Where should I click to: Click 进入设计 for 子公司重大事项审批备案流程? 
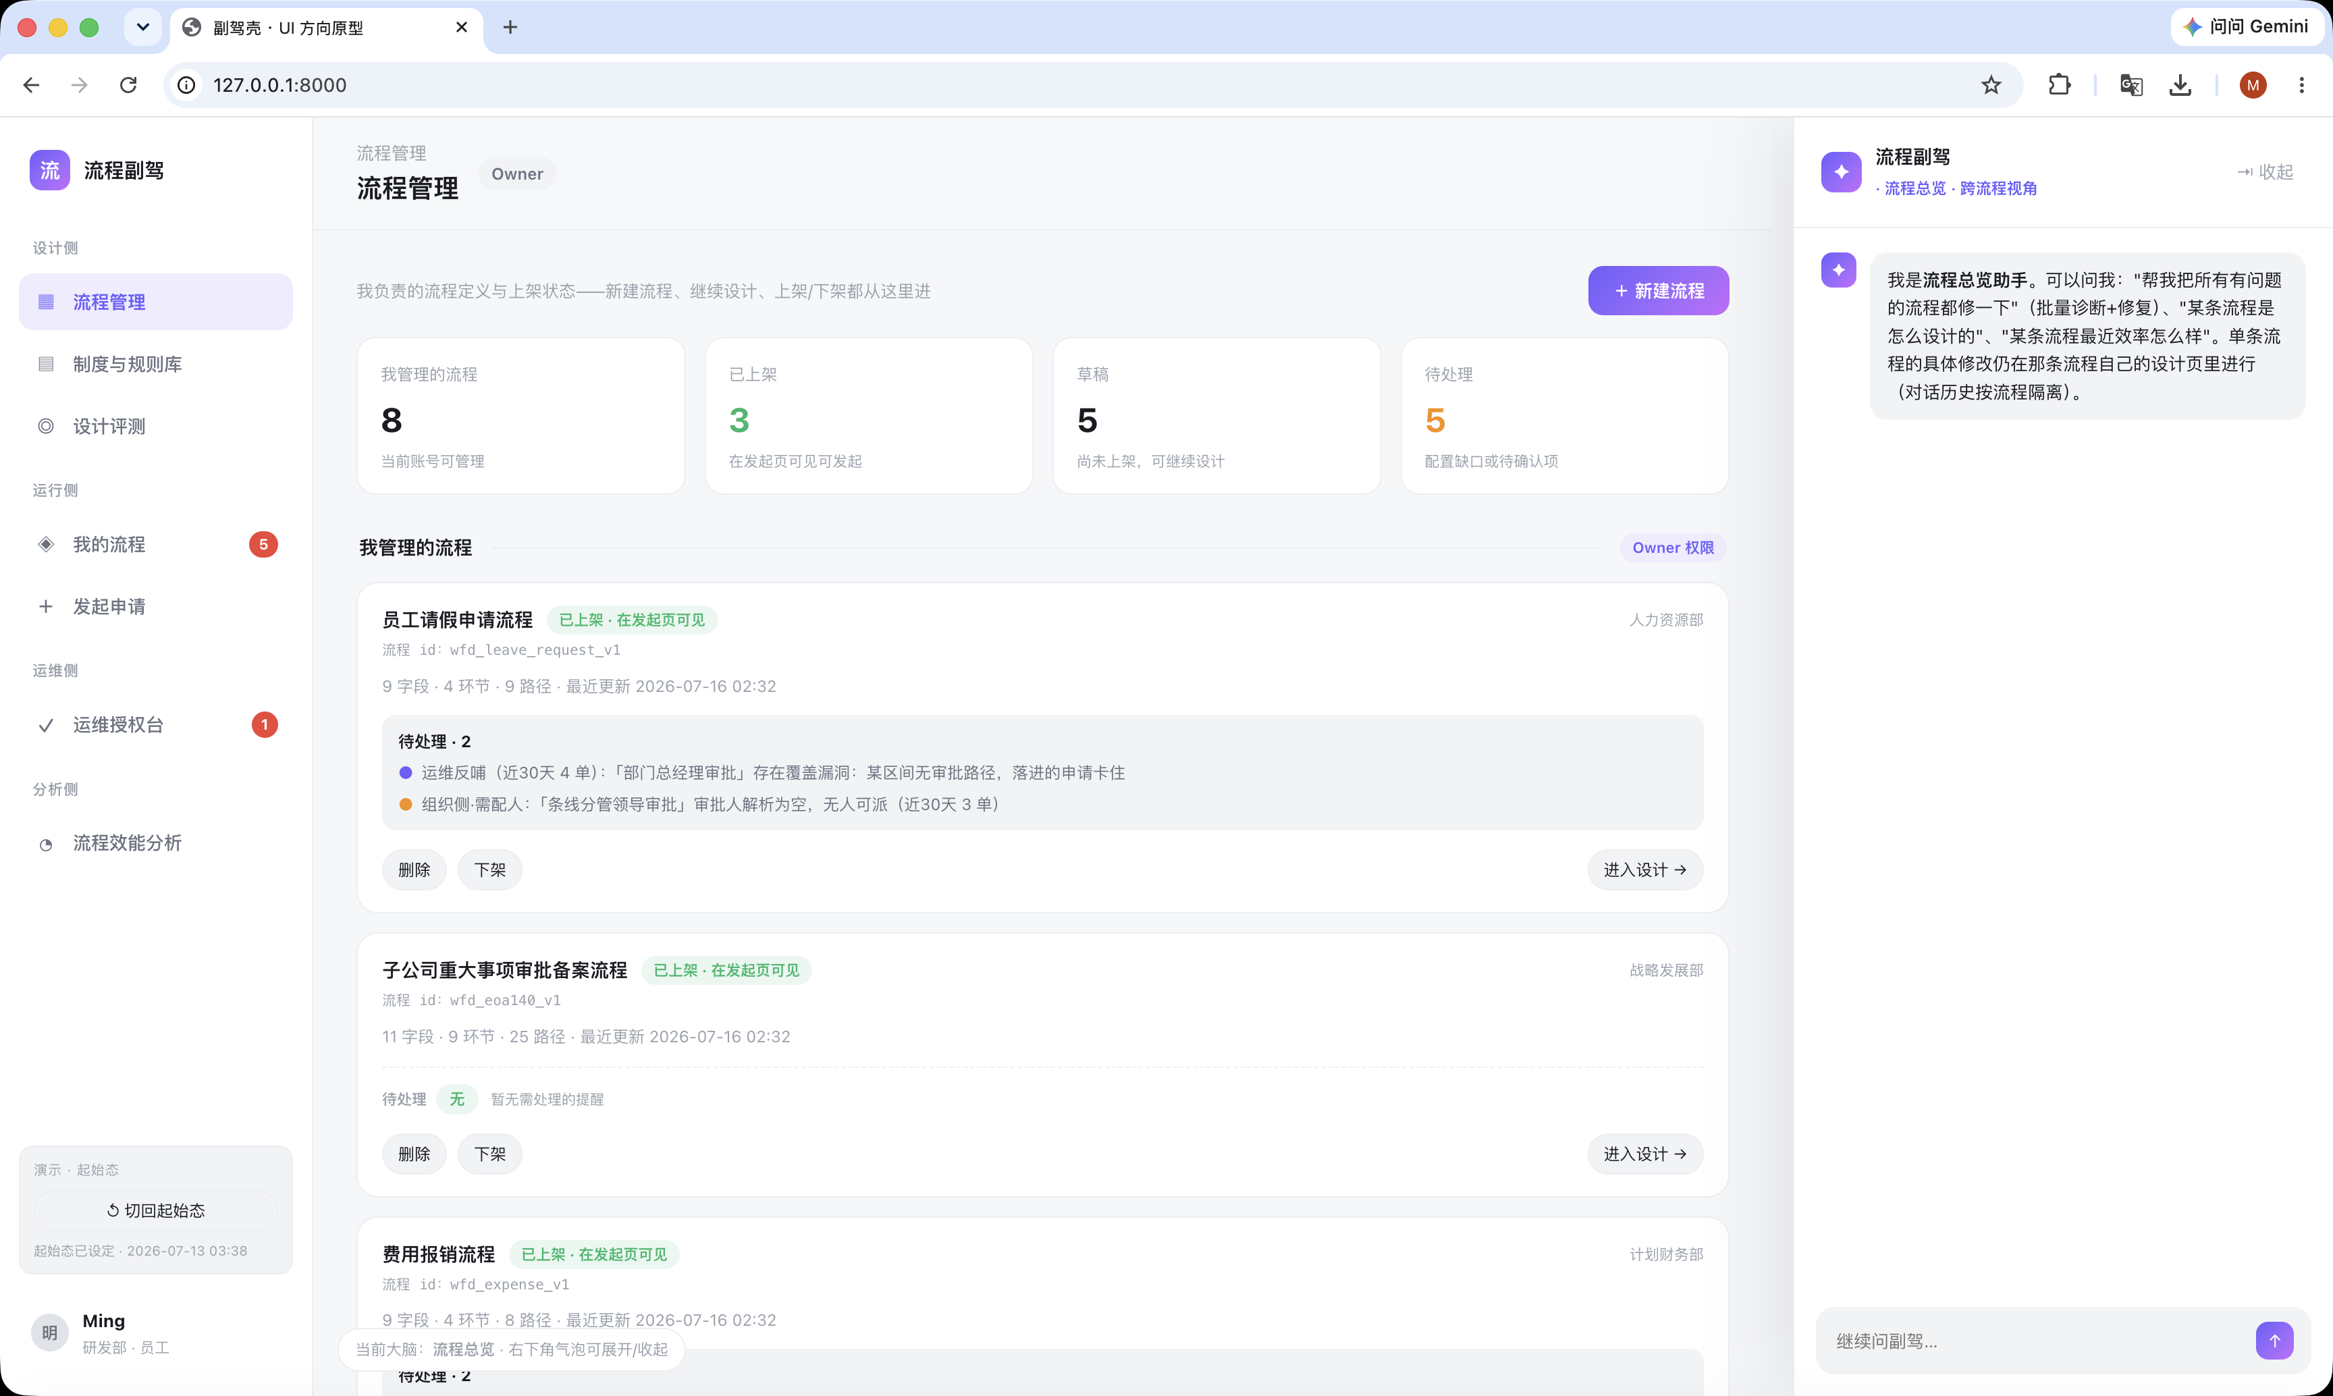pos(1644,1154)
